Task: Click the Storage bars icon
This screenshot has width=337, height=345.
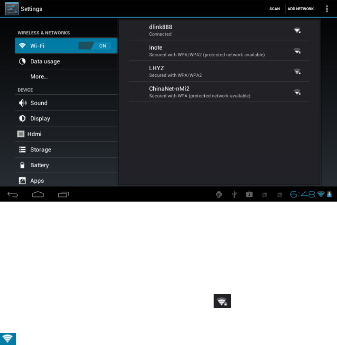Action: [22, 149]
